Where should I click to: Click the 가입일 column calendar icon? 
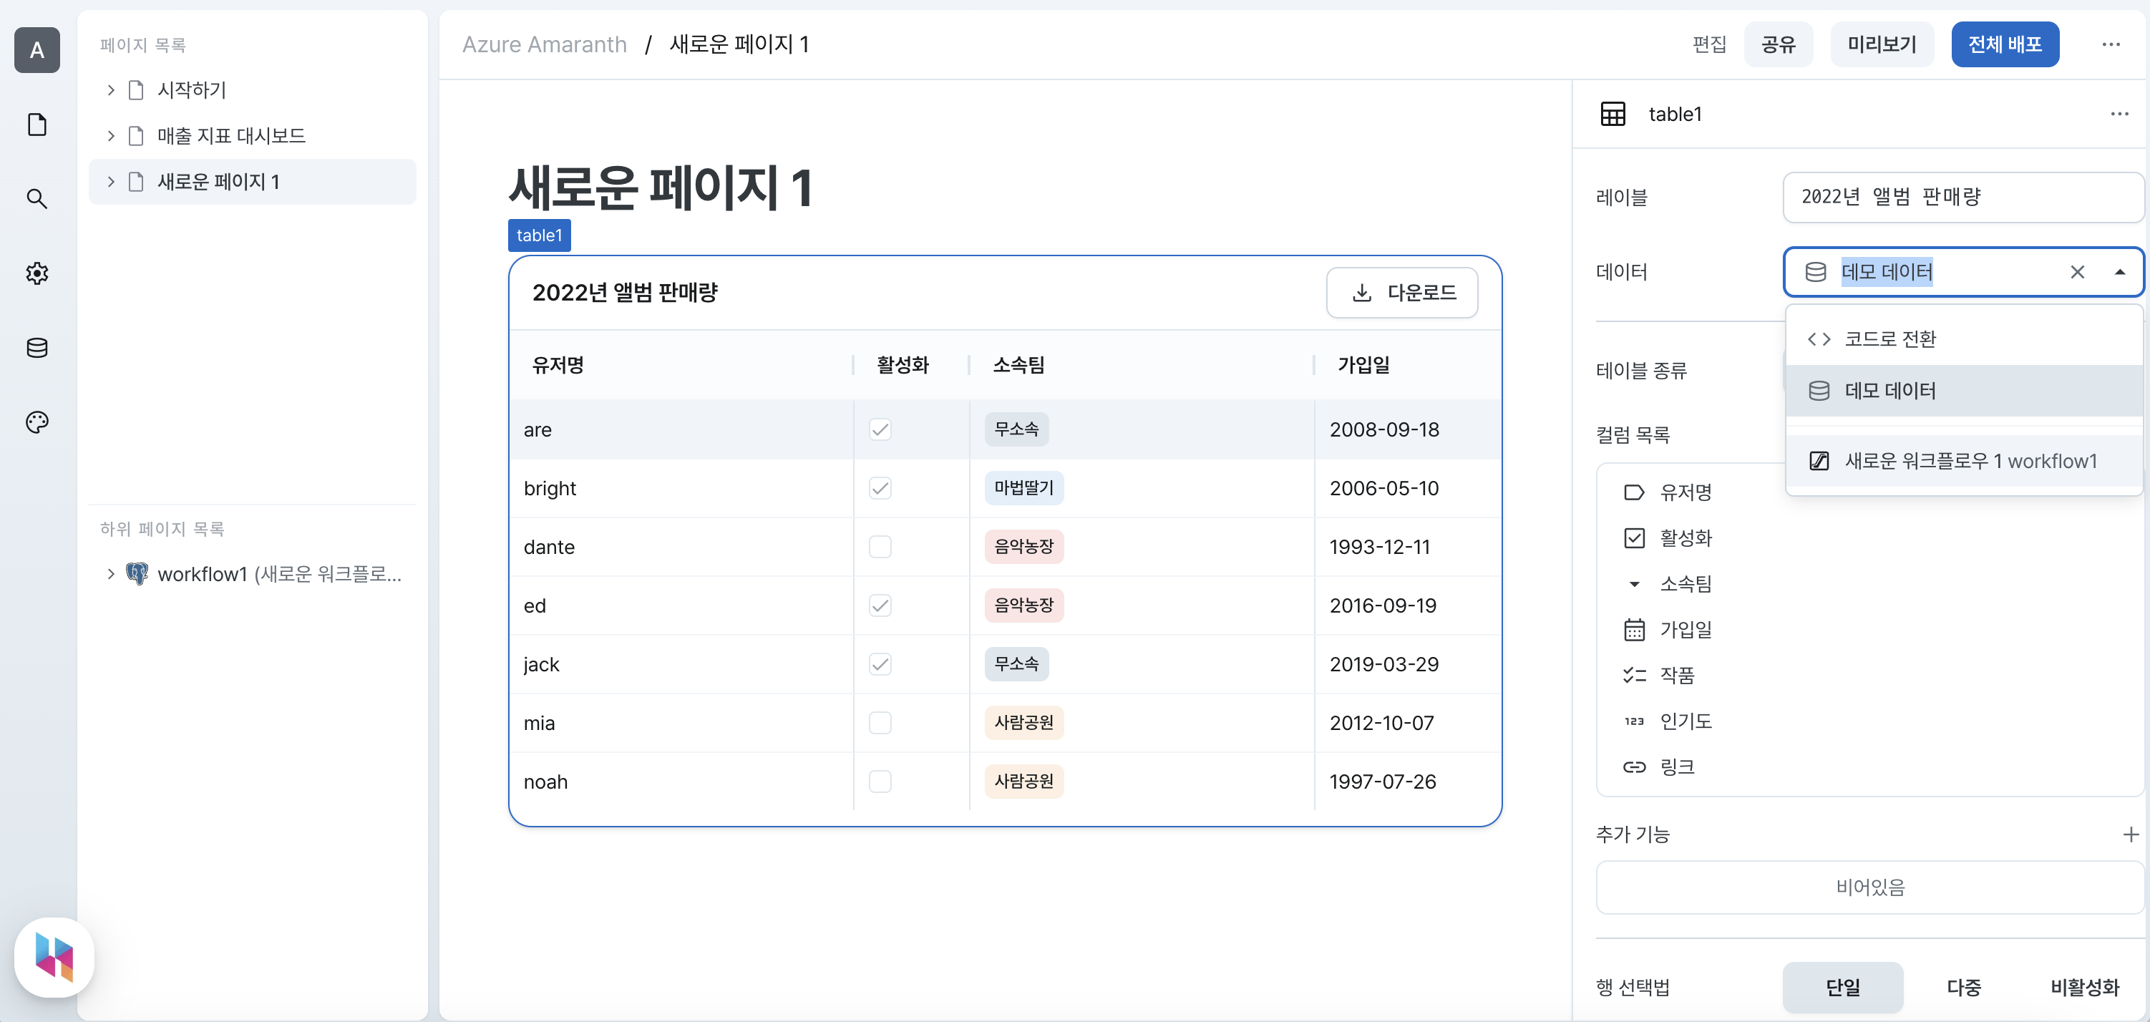(1634, 629)
